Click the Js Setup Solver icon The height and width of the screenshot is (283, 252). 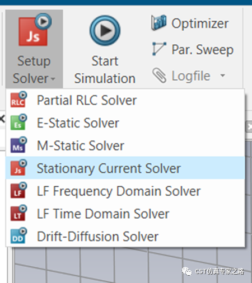tap(35, 30)
